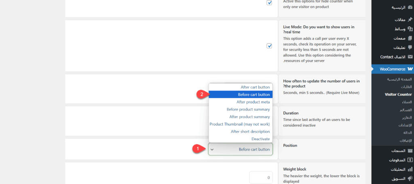
Task: Collapse the Position dropdown showing Before cart button
Action: coord(240,149)
